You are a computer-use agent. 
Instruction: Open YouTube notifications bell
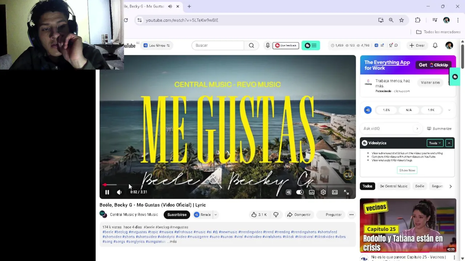tap(435, 45)
